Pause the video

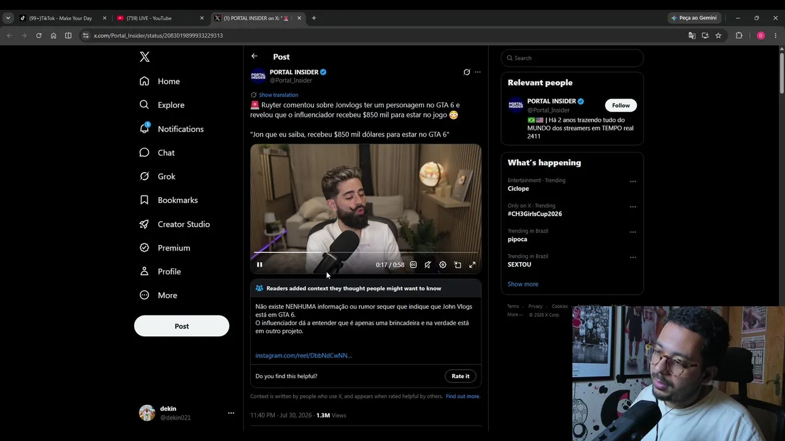(x=259, y=265)
